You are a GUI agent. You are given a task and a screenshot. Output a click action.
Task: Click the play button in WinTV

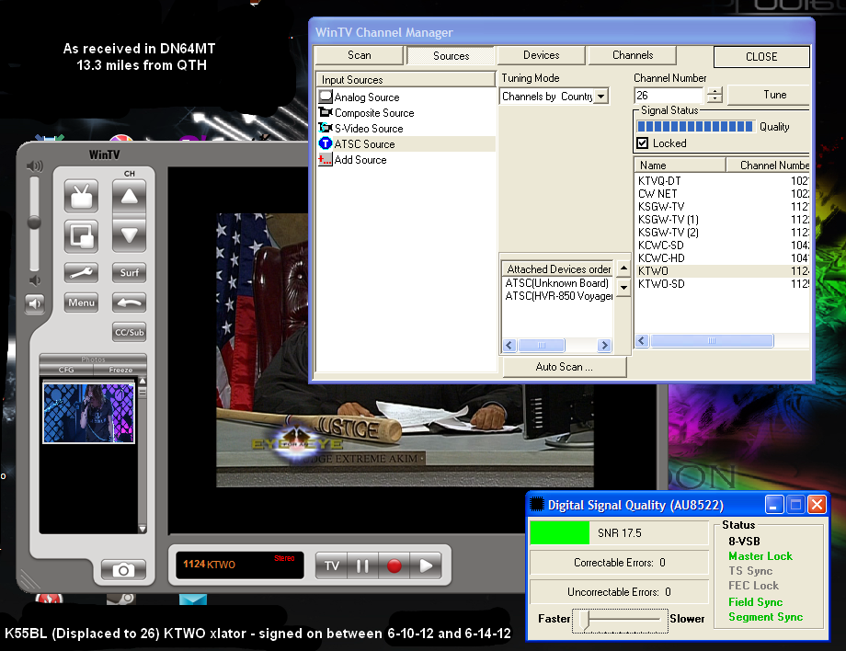pyautogui.click(x=426, y=565)
